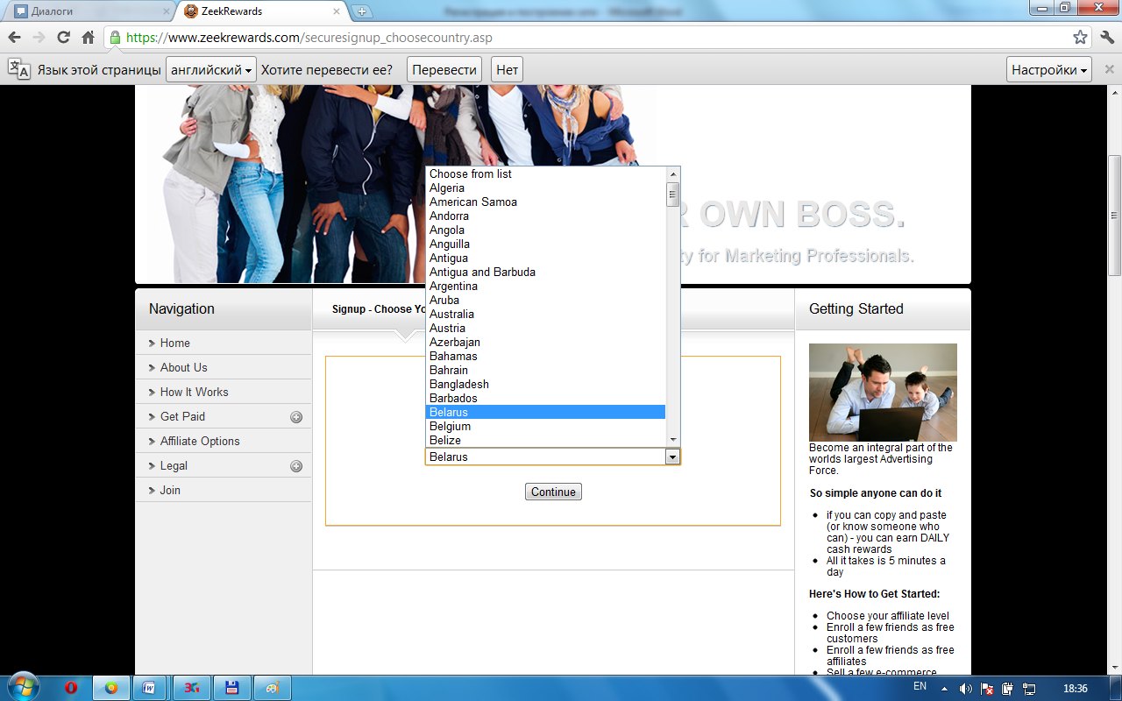Select the Choose from list option
This screenshot has width=1122, height=701.
(x=545, y=173)
